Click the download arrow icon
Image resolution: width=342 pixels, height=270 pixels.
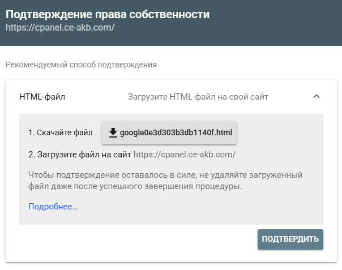(113, 133)
